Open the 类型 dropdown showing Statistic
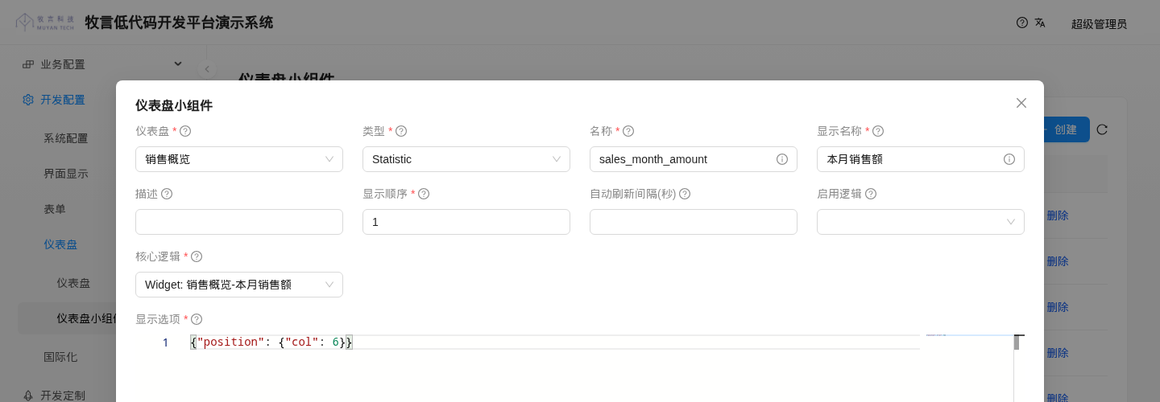1160x402 pixels. [466, 159]
